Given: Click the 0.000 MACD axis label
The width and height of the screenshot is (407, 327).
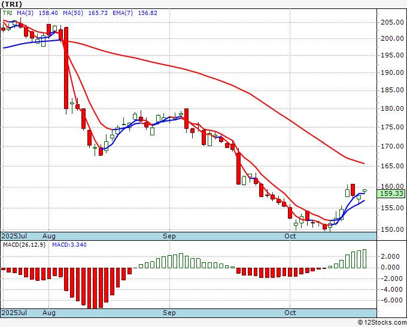Looking at the screenshot, I should tap(390, 267).
